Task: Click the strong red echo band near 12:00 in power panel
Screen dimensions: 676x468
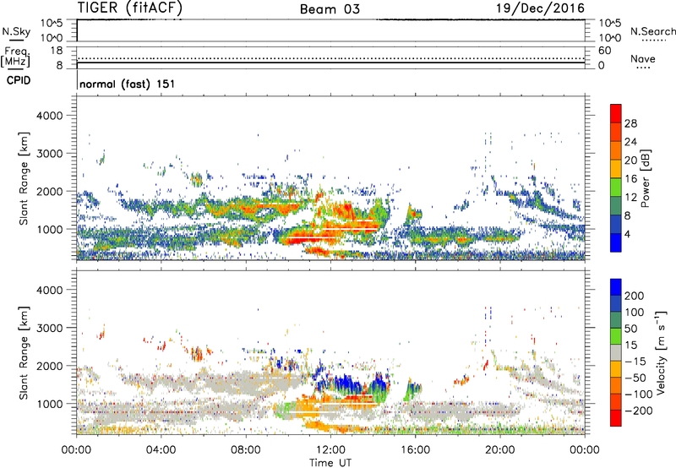Action: [310, 238]
